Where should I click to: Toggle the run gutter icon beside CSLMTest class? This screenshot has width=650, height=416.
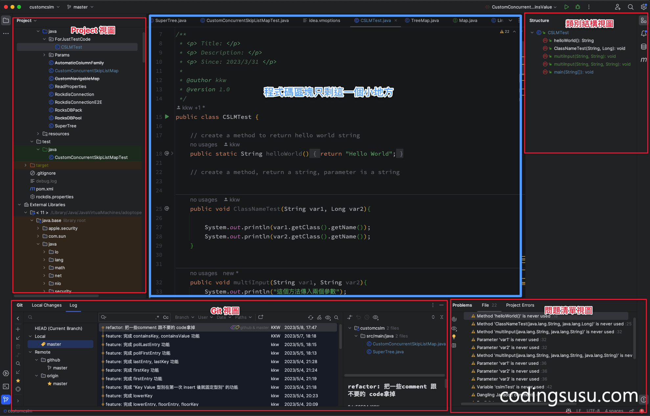pos(167,117)
